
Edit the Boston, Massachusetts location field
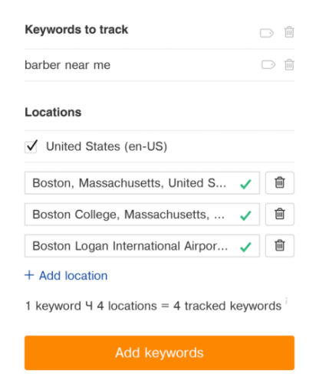[142, 183]
